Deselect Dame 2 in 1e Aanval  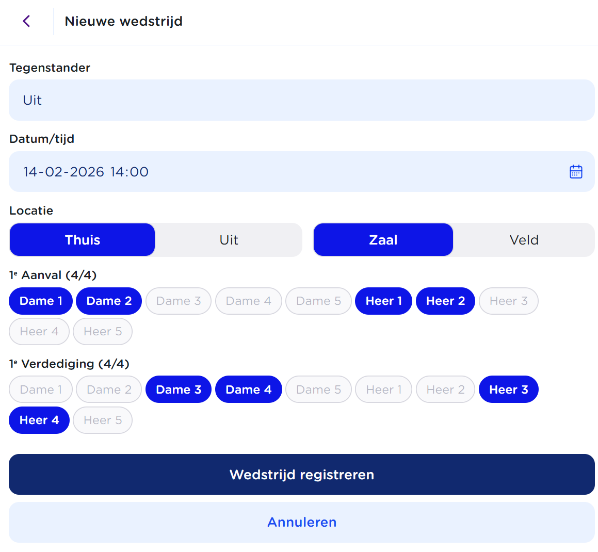click(x=108, y=301)
